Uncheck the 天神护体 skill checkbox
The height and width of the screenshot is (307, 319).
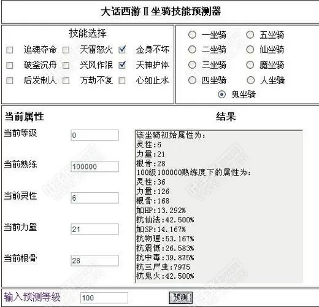tap(122, 65)
